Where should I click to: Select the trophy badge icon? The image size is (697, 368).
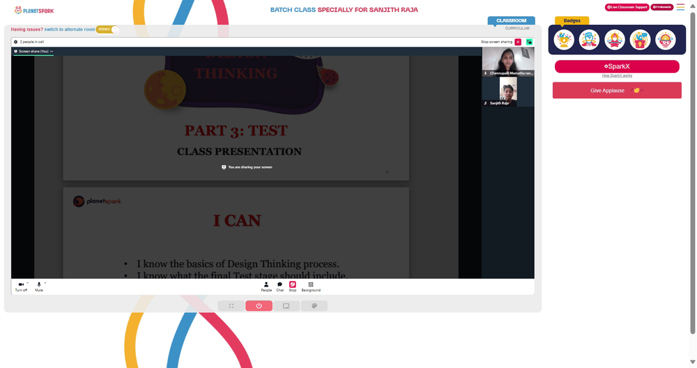pyautogui.click(x=564, y=40)
